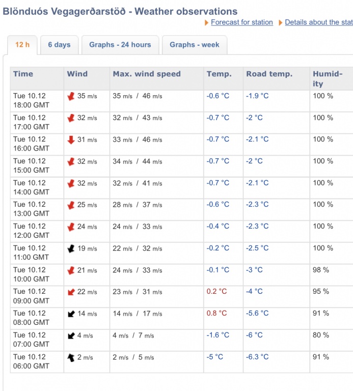This screenshot has width=353, height=391.
Task: Click the orange triangle beside Forecast for station
Action: [206, 22]
